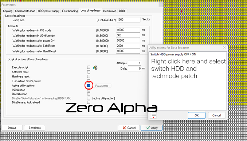Switch to the DRQ tab
The height and width of the screenshot is (141, 247).
pyautogui.click(x=122, y=11)
